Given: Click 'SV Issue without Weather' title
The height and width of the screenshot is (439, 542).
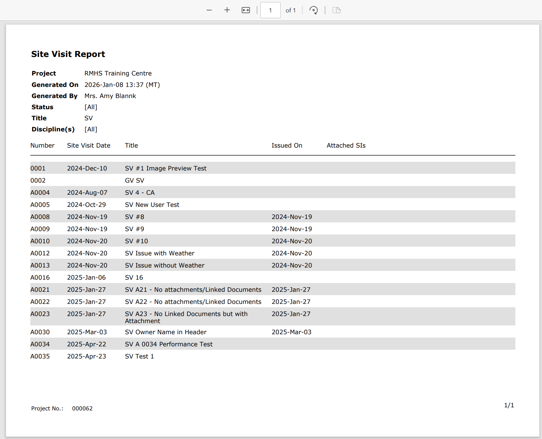Looking at the screenshot, I should point(165,265).
